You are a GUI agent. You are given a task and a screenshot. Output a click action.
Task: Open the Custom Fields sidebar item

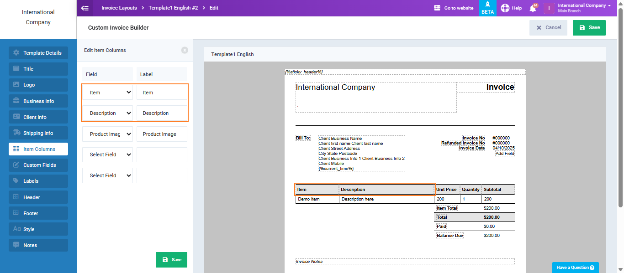coord(38,165)
